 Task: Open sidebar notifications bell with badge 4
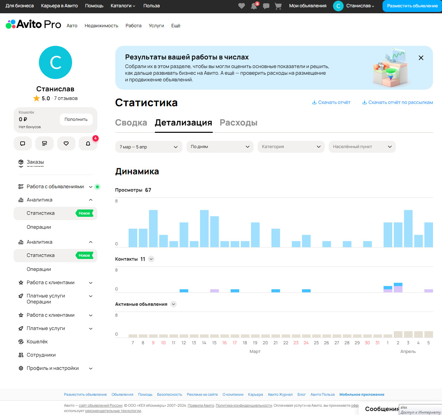click(x=88, y=143)
